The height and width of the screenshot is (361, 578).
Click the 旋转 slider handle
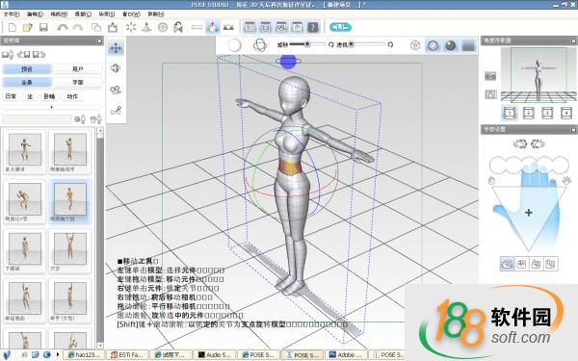point(306,44)
